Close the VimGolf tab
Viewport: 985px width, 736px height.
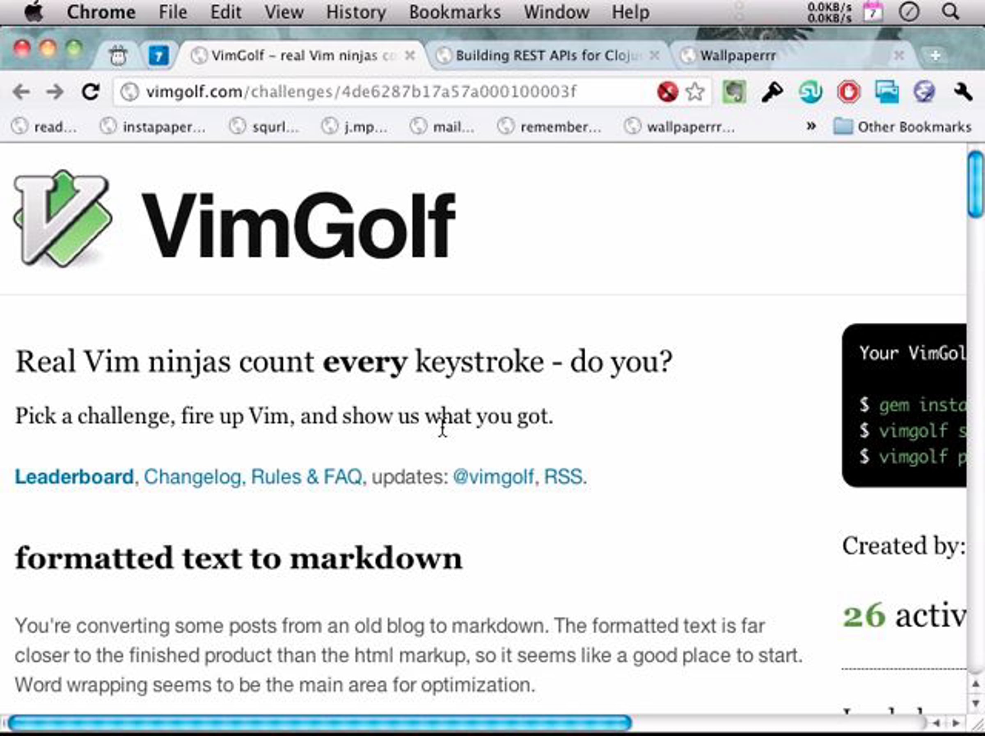click(410, 56)
